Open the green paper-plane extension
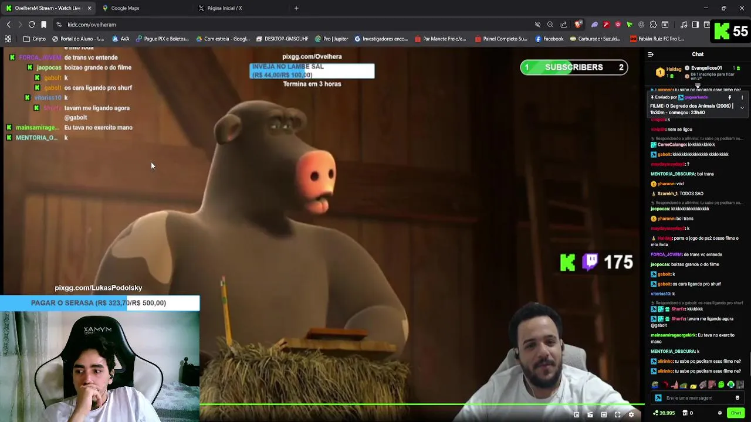This screenshot has width=751, height=422. click(x=630, y=25)
